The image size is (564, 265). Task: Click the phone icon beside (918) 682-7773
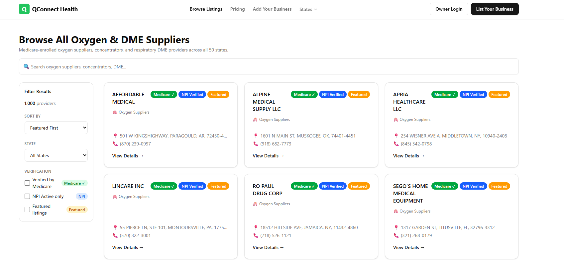(x=256, y=144)
